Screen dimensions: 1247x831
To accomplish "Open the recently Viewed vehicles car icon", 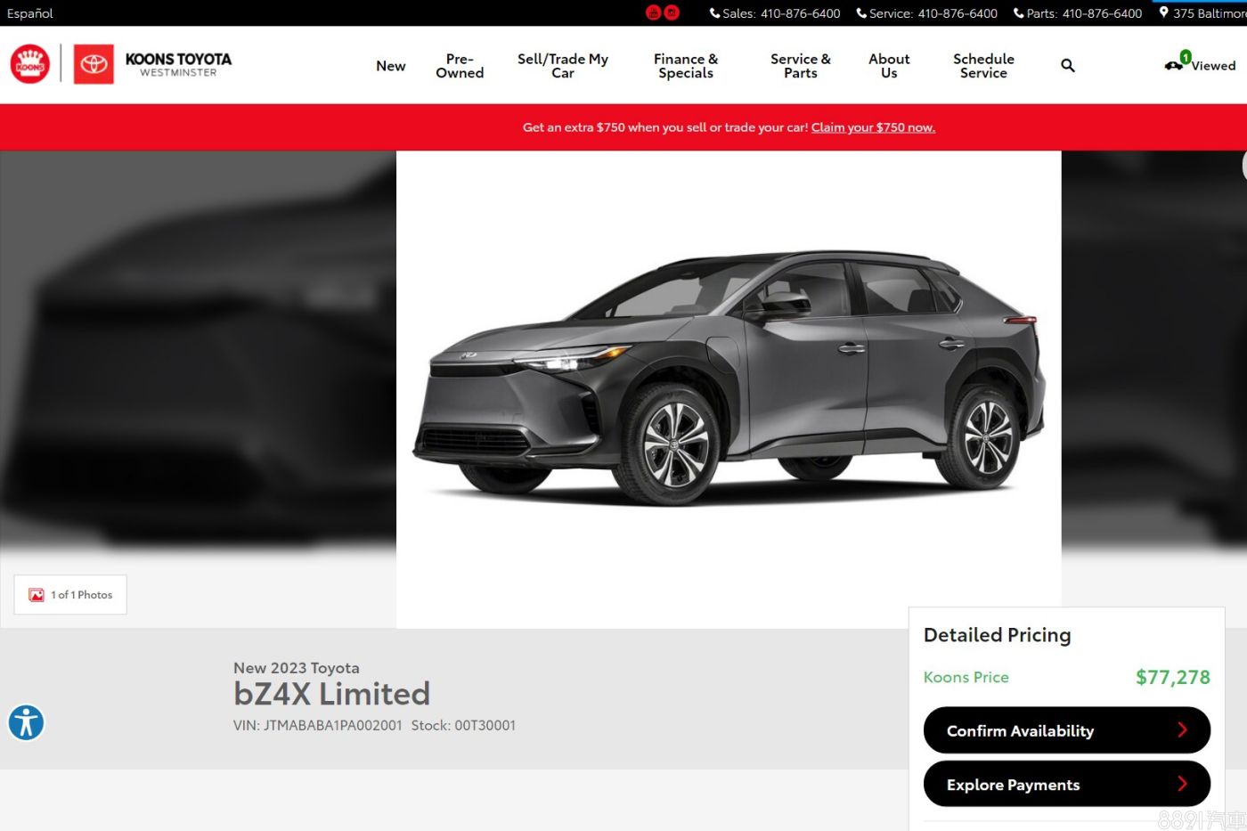I will pos(1175,64).
